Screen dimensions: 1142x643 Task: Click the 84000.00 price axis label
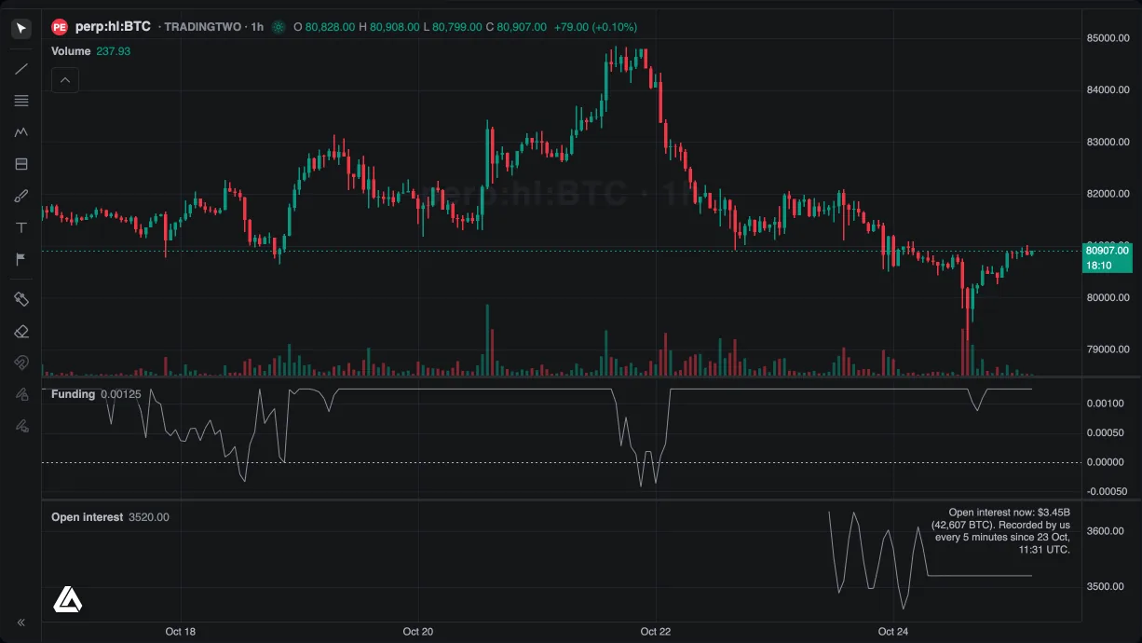point(1108,90)
